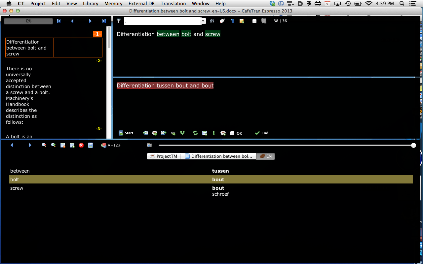The width and height of the screenshot is (423, 264).
Task: Click the camera snapshot icon
Action: tap(149, 145)
